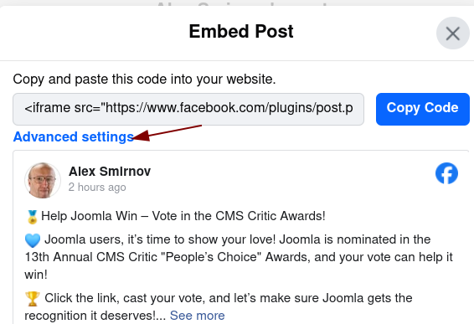474x324 pixels.
Task: Click Alex Smirnov's profile picture
Action: (43, 181)
